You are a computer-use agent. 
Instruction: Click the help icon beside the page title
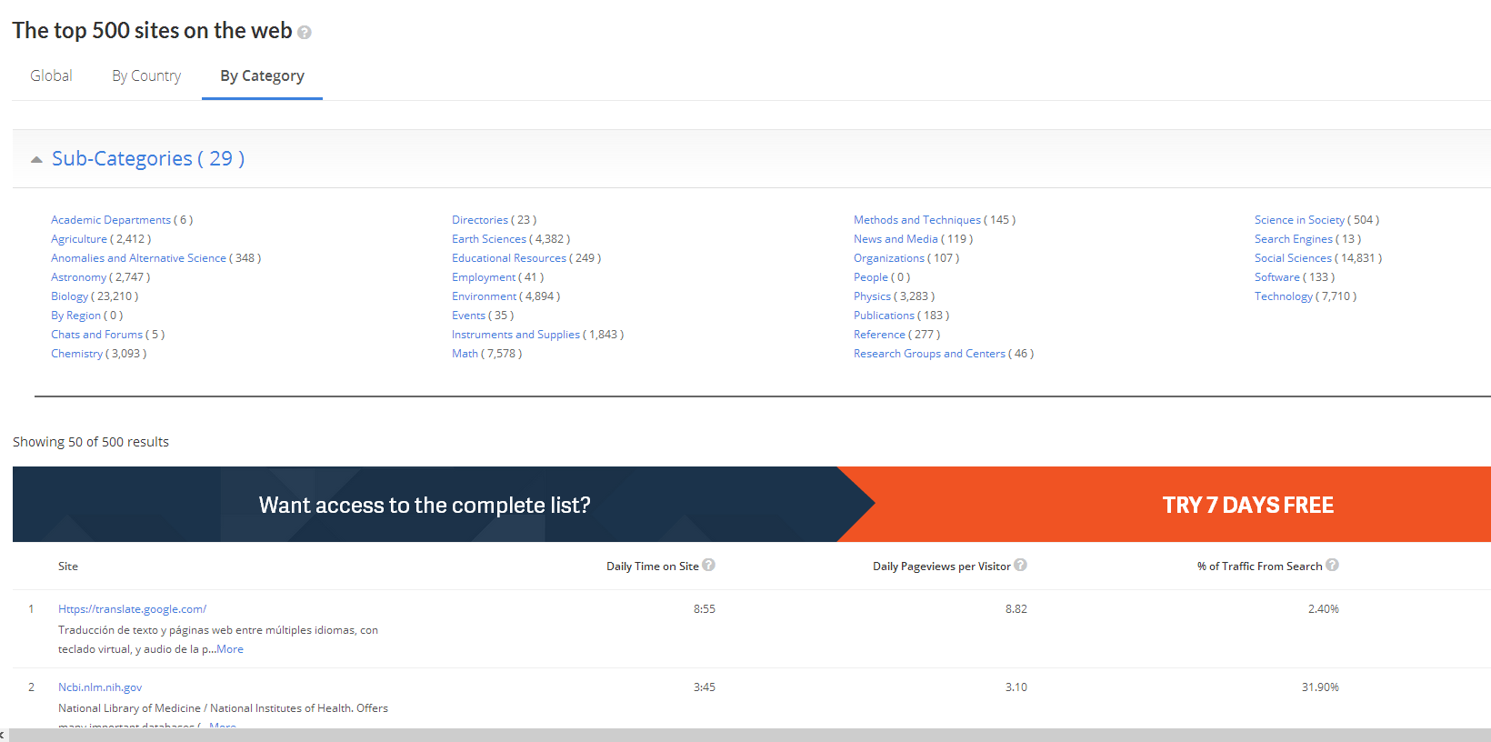pyautogui.click(x=305, y=33)
